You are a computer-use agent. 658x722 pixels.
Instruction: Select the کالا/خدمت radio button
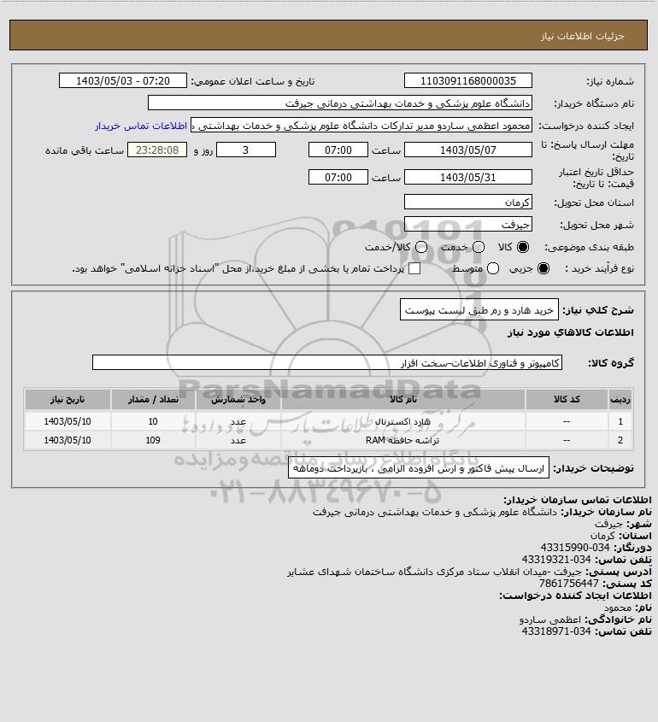point(420,247)
